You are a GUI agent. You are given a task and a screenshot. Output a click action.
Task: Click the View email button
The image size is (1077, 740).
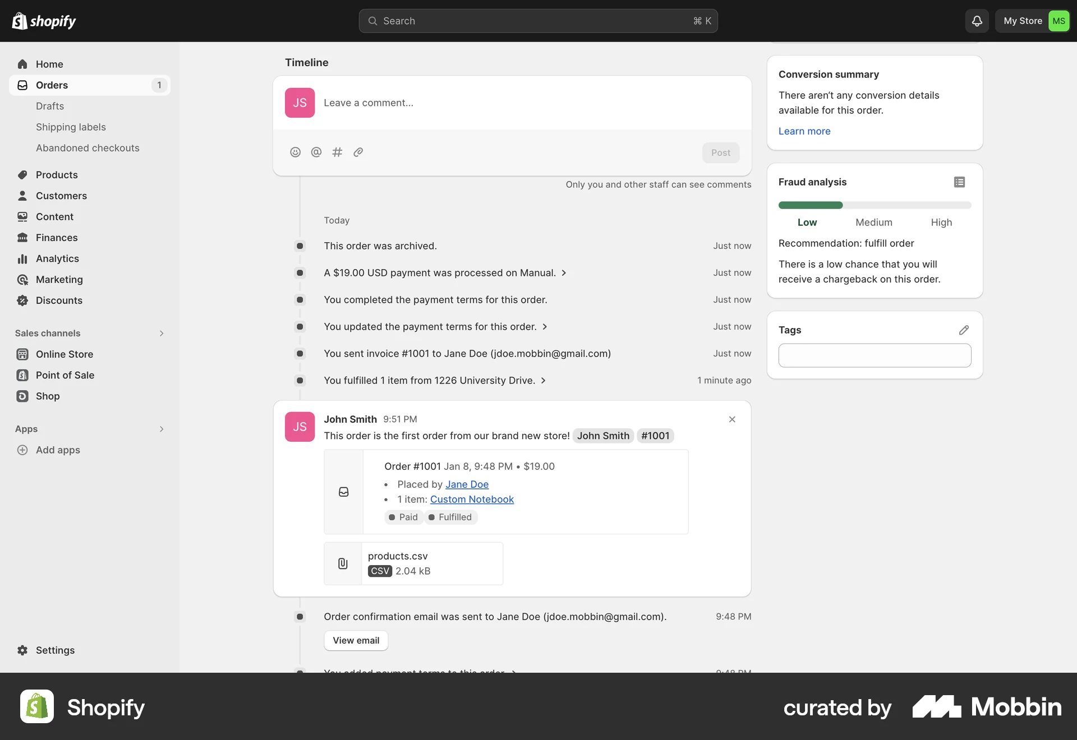[x=356, y=640]
